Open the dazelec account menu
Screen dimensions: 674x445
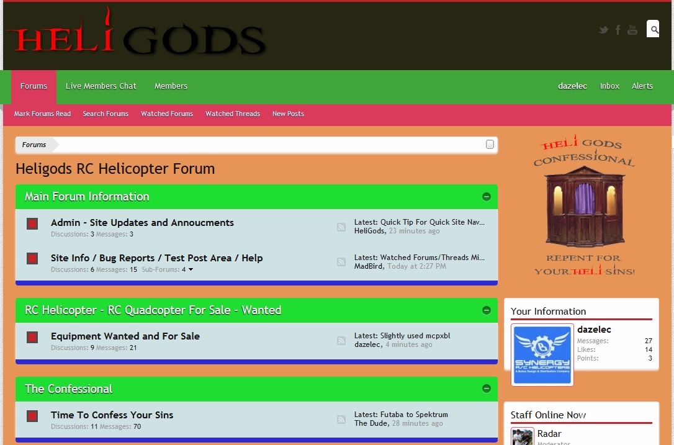click(x=573, y=86)
